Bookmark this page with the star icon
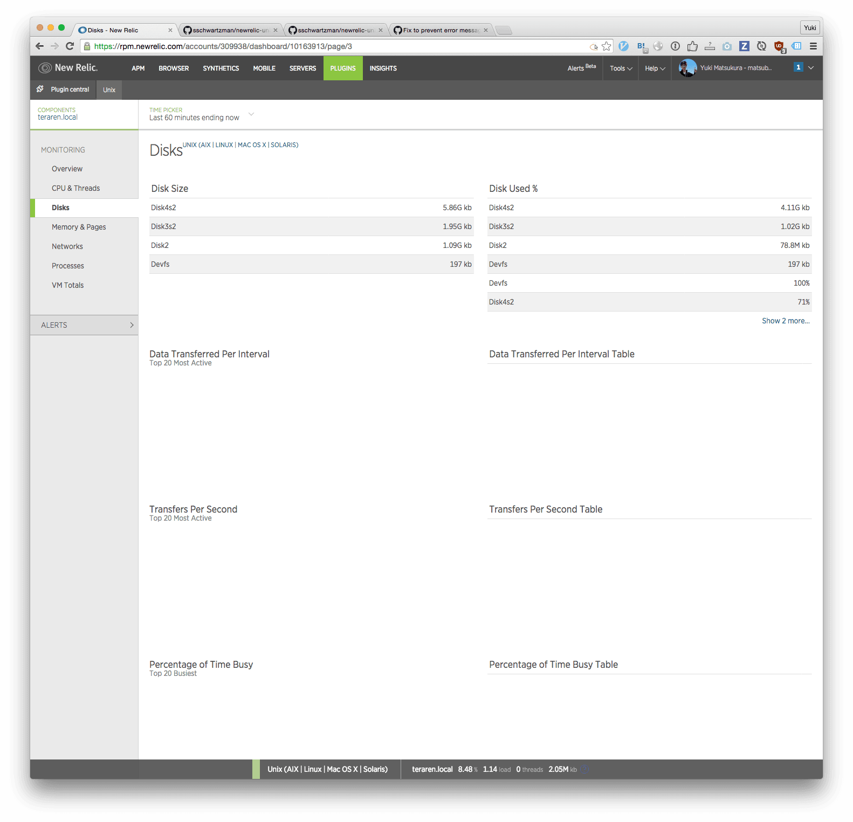 (607, 46)
